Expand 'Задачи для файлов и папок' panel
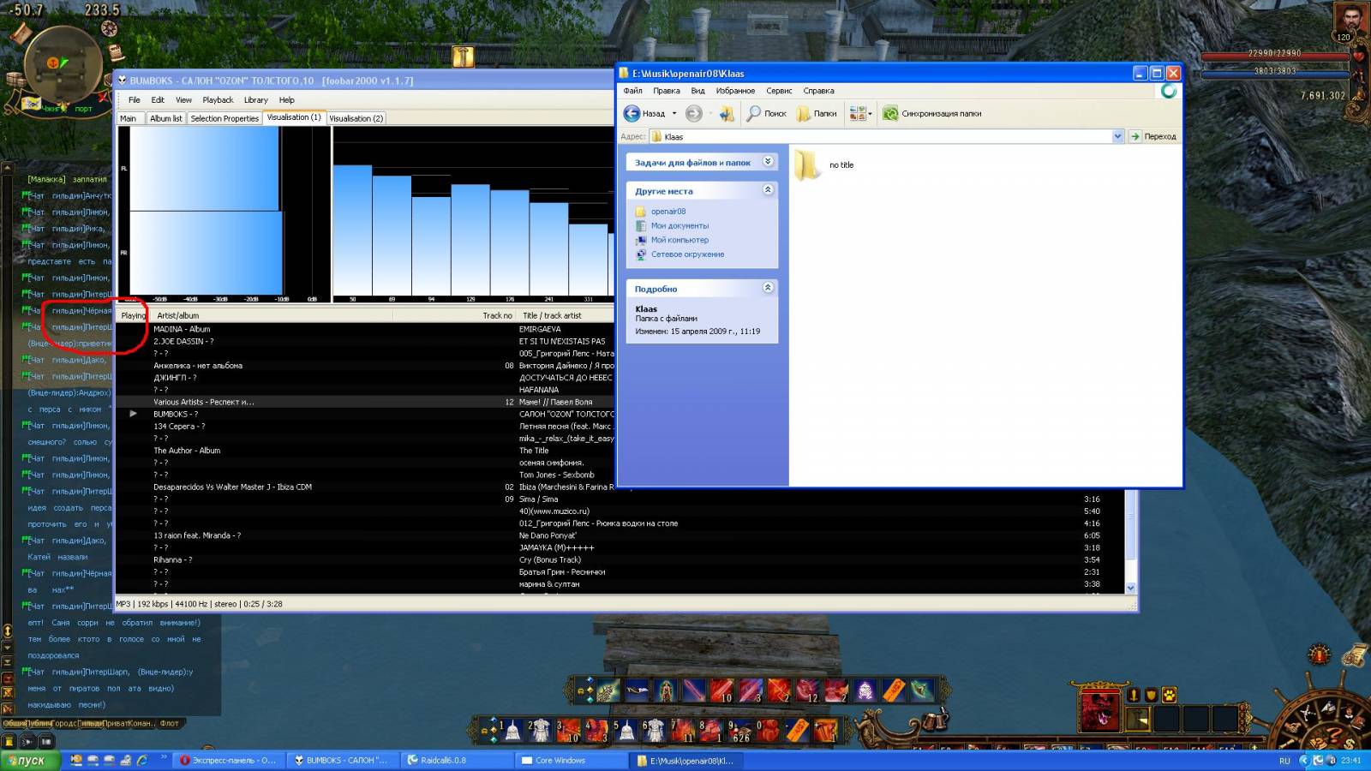Viewport: 1371px width, 771px height. point(768,162)
